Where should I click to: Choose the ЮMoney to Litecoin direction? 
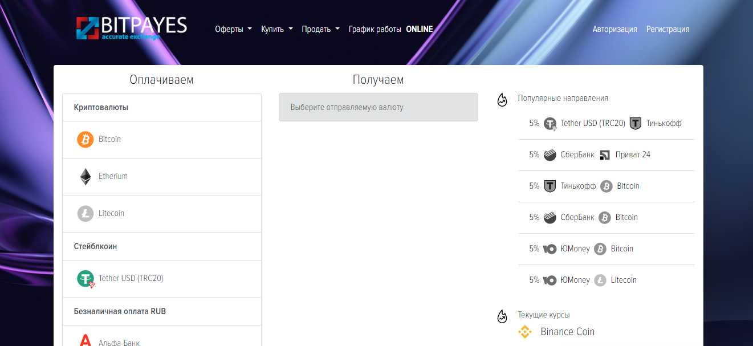[x=607, y=280]
